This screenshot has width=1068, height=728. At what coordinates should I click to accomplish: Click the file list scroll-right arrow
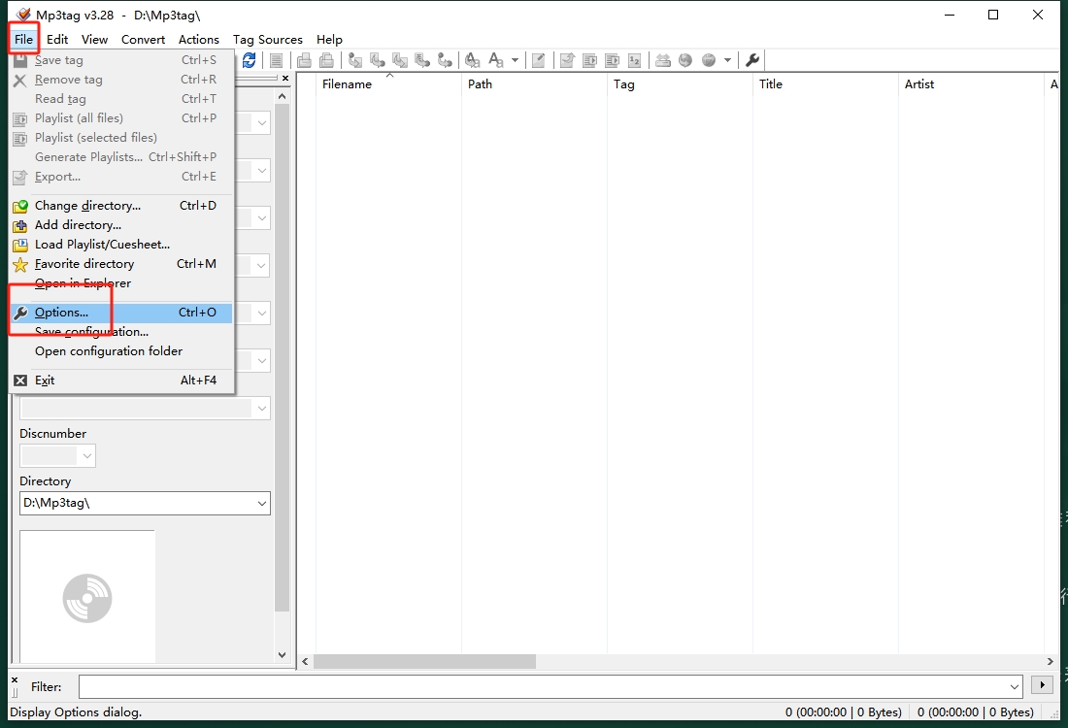coord(1050,661)
